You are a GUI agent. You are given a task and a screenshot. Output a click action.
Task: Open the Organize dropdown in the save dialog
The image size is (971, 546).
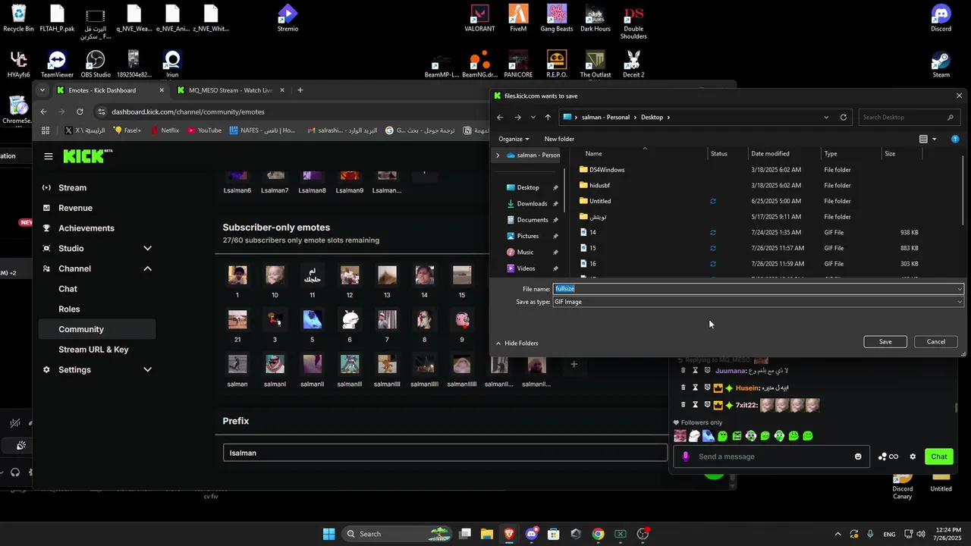pyautogui.click(x=514, y=139)
